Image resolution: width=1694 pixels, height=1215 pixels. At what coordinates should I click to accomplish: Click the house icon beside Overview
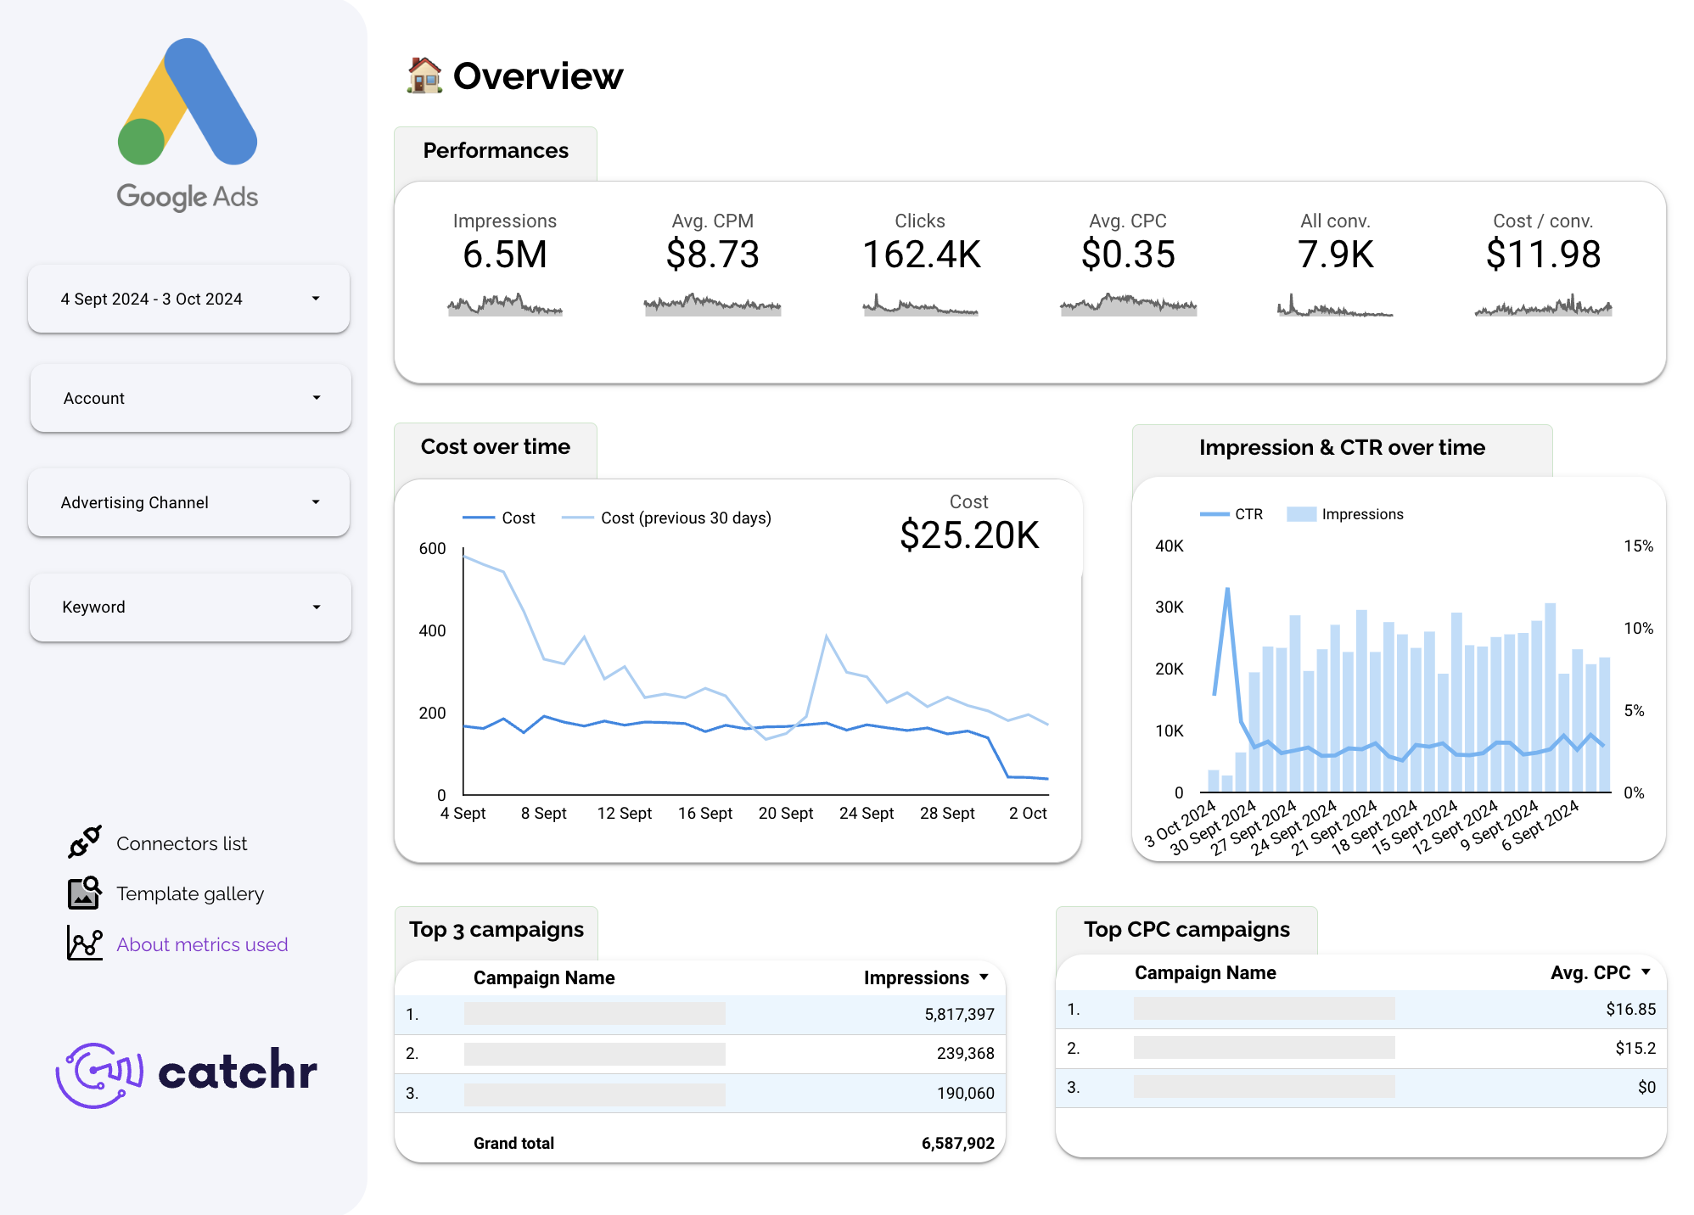click(x=423, y=75)
